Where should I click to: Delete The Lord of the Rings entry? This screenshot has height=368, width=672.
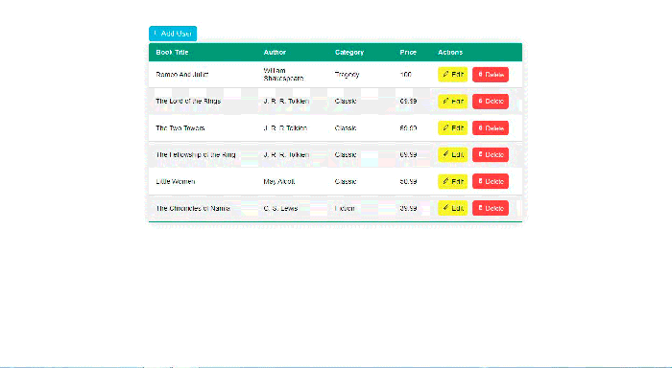491,102
